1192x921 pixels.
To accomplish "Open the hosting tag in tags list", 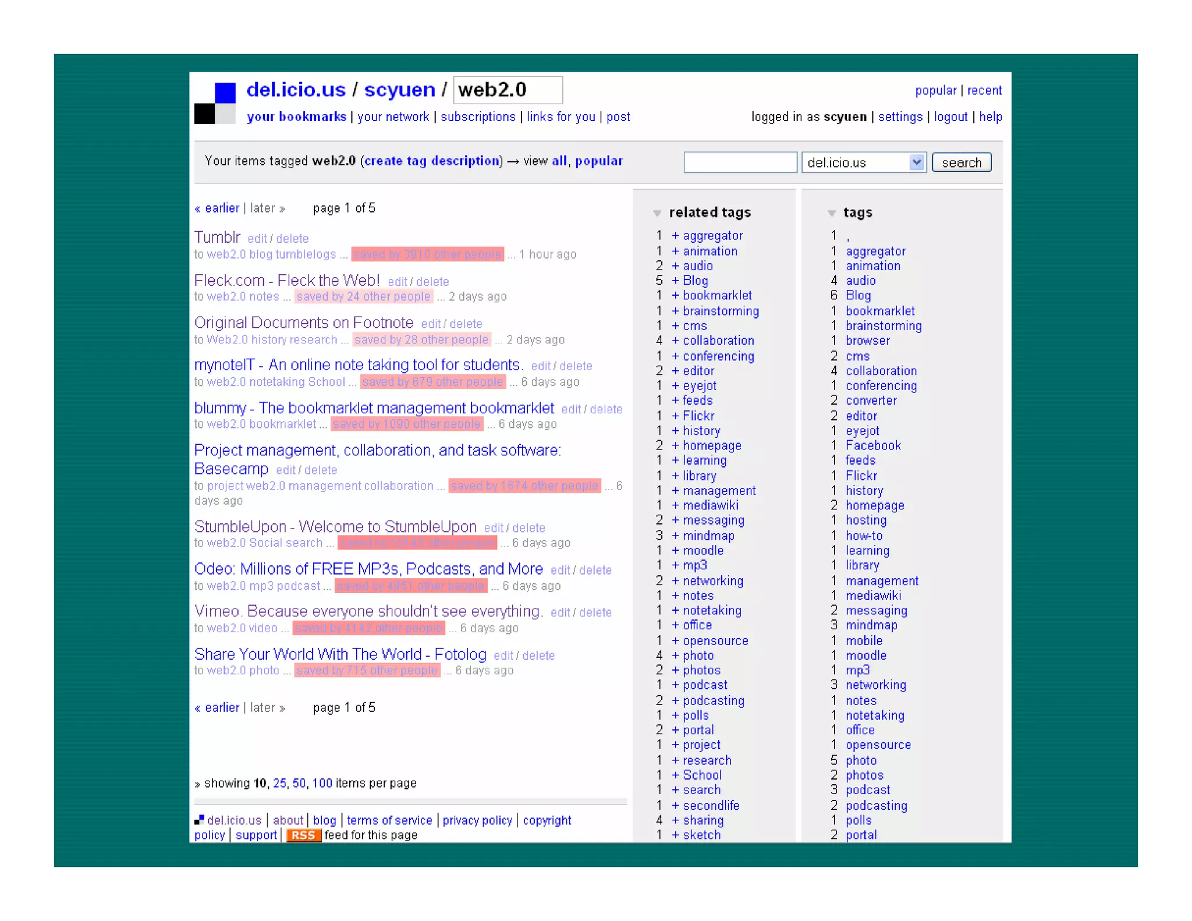I will pyautogui.click(x=866, y=520).
